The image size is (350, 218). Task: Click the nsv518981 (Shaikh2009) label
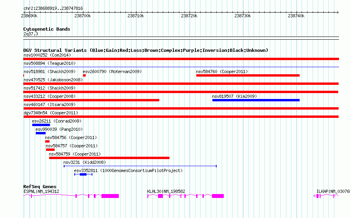pos(50,71)
